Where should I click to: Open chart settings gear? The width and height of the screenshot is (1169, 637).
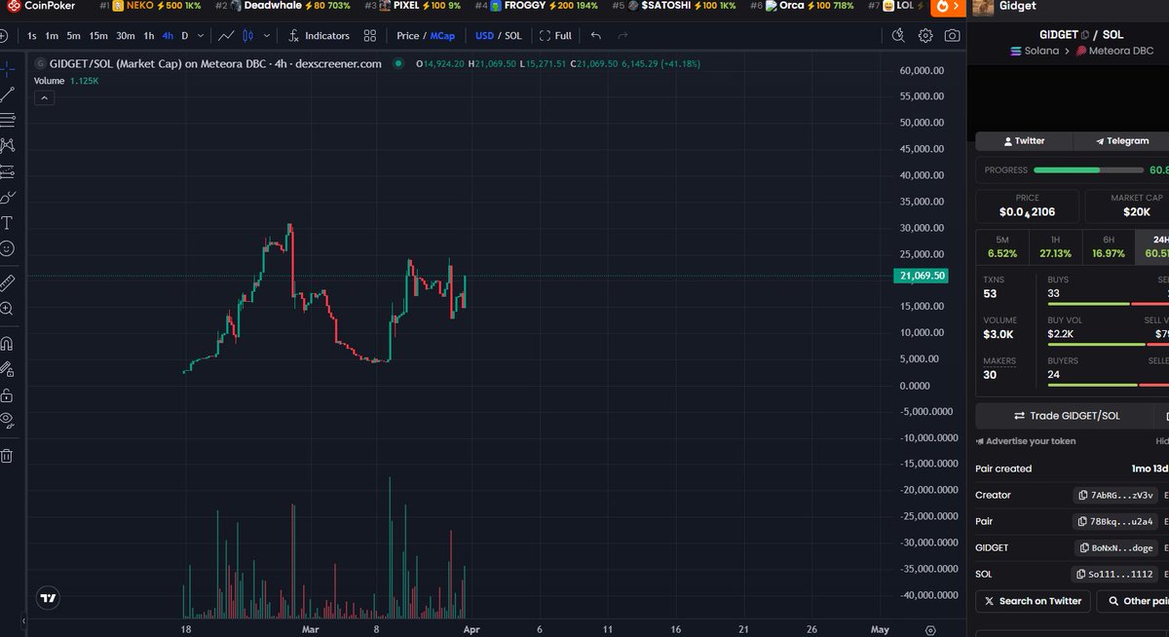(x=924, y=35)
